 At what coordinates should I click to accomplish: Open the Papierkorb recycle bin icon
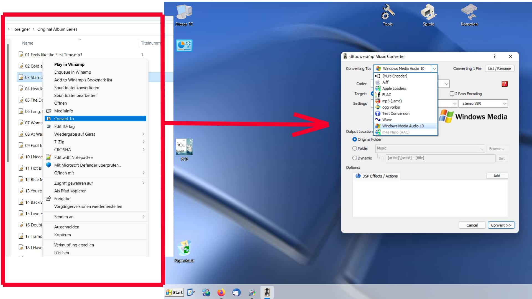(184, 251)
